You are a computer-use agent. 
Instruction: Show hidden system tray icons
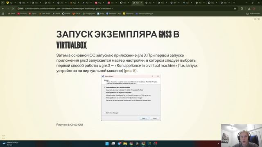click(218, 144)
